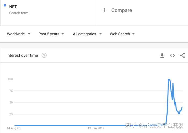Screen dimensions: 188x133
Task: Click the 100 value axis label
Action: 10,79
